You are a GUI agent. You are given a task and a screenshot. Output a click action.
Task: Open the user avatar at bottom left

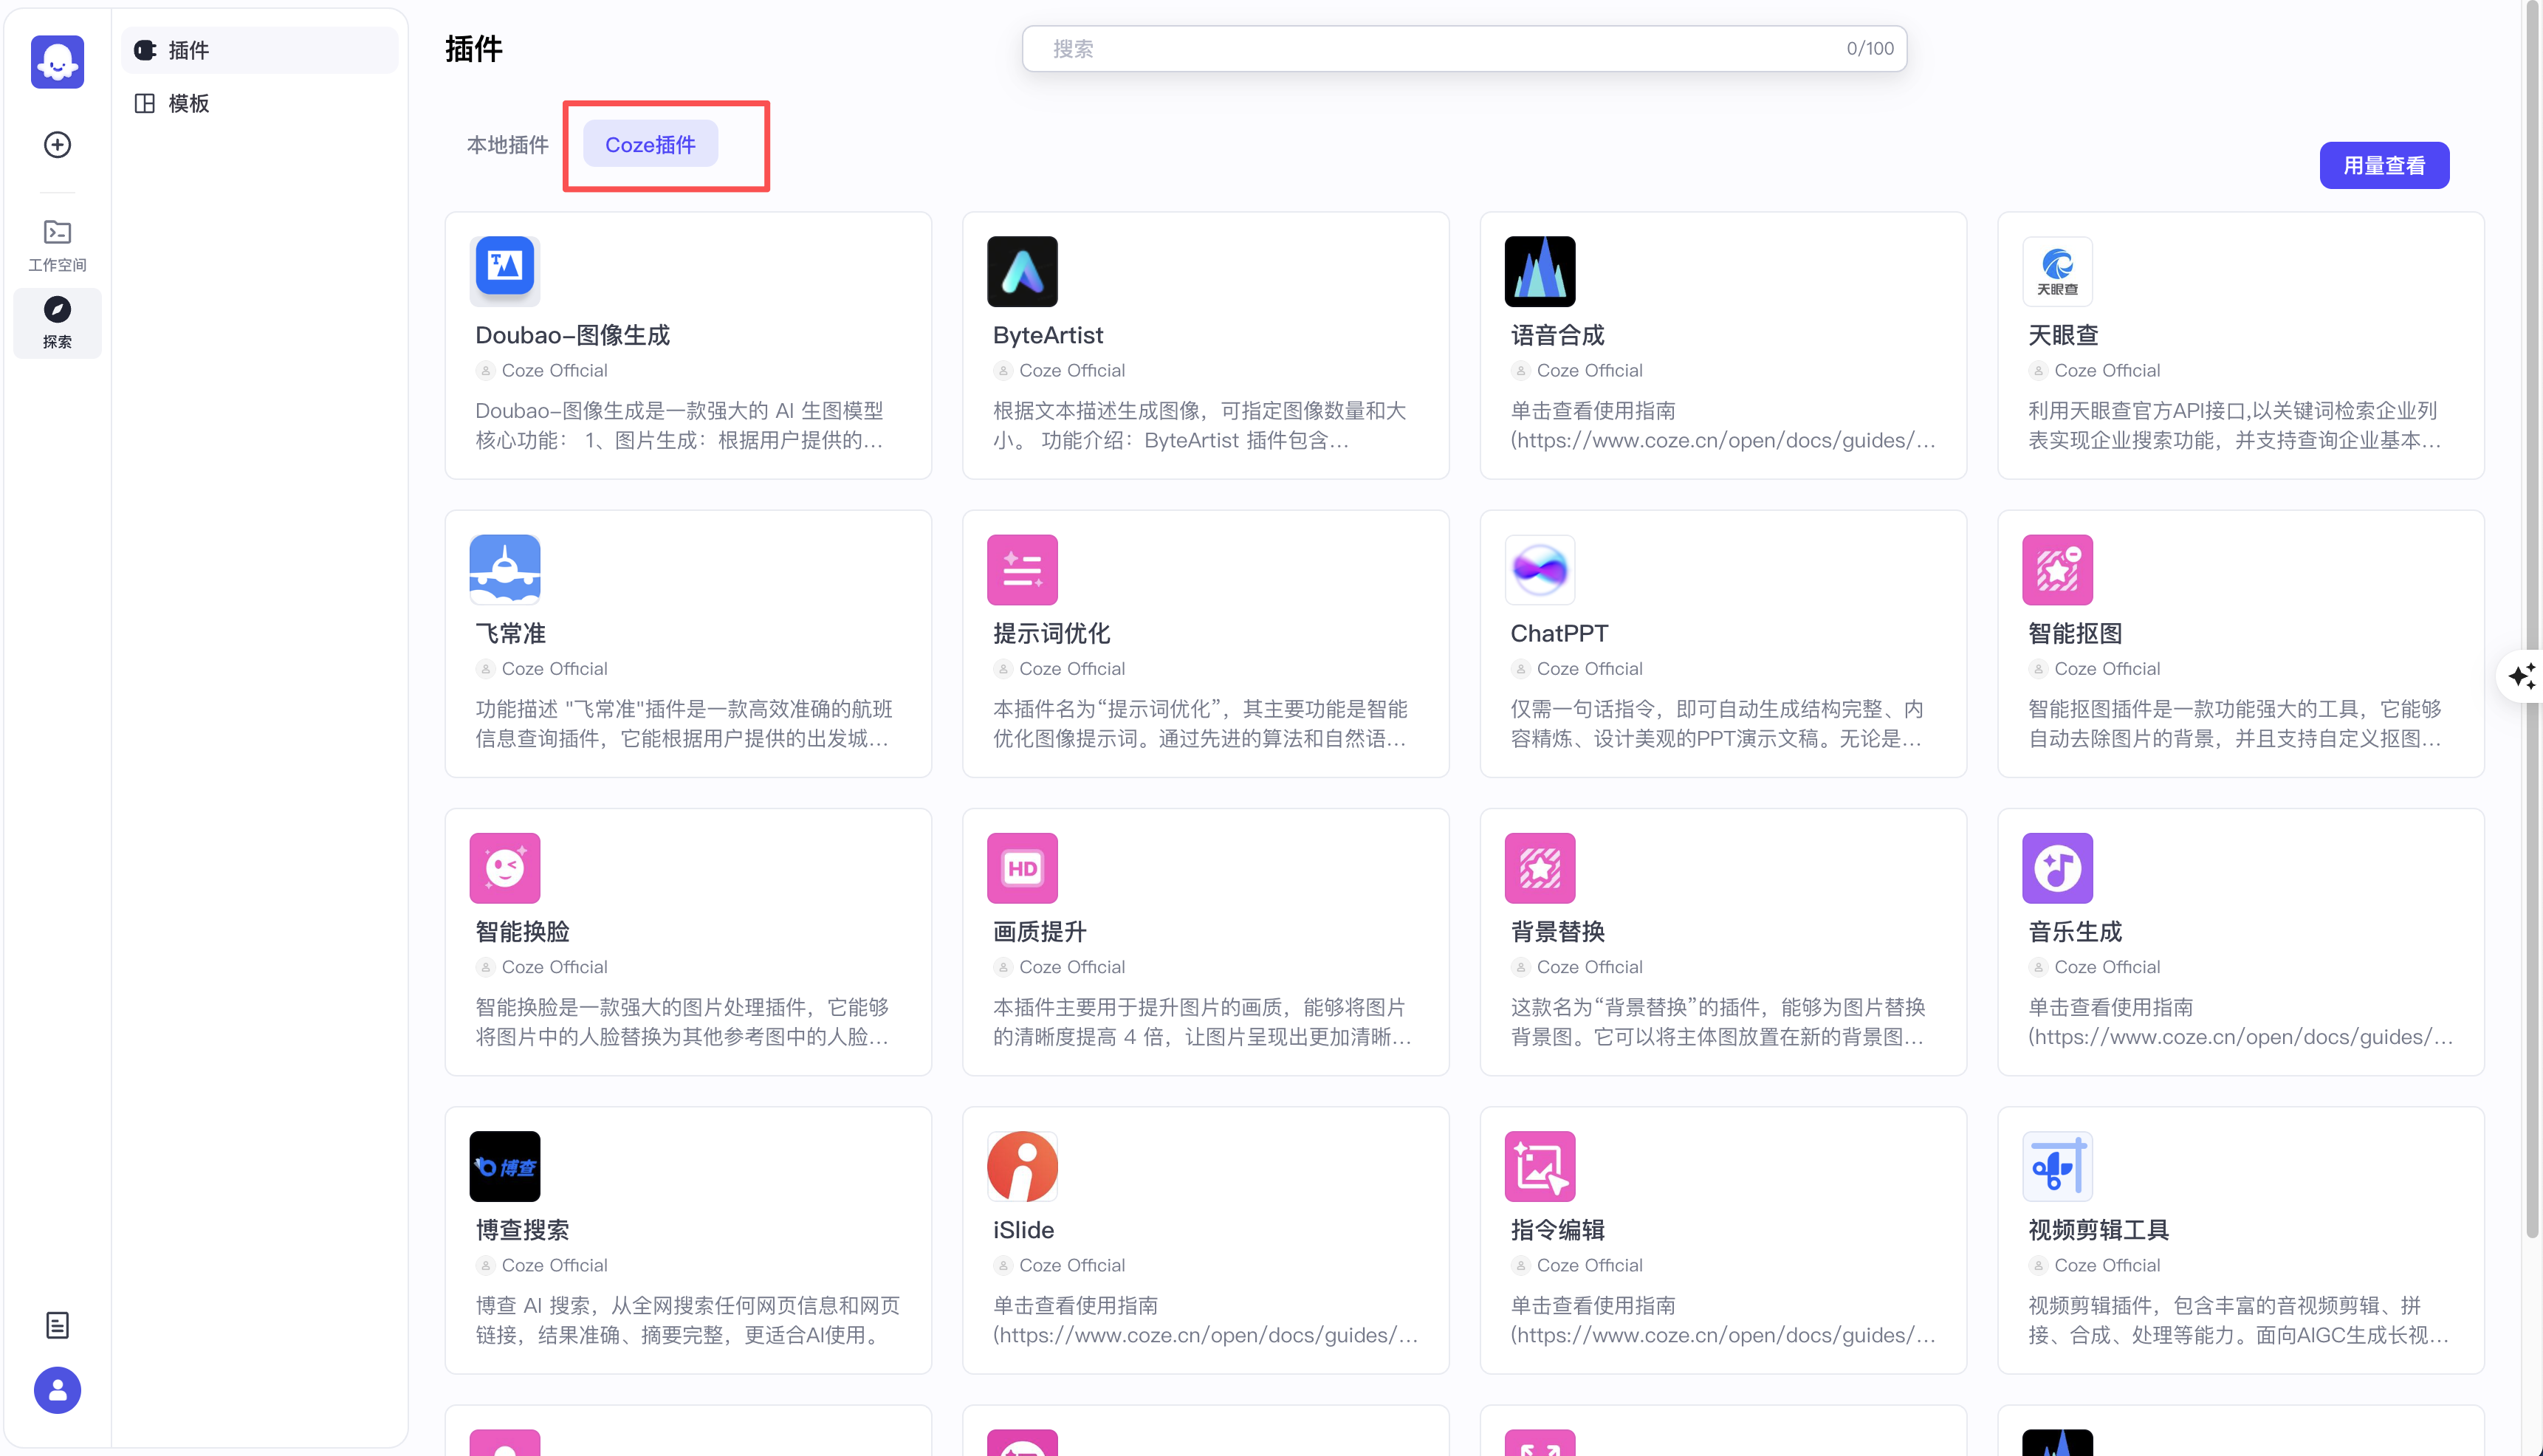[57, 1390]
